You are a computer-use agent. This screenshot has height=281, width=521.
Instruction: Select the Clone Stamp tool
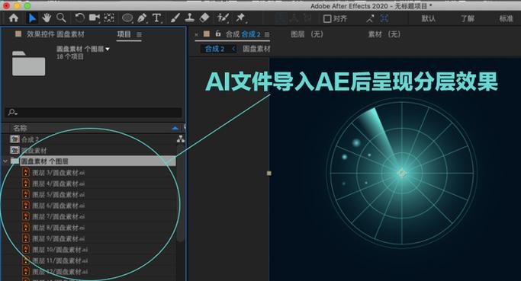[190, 18]
